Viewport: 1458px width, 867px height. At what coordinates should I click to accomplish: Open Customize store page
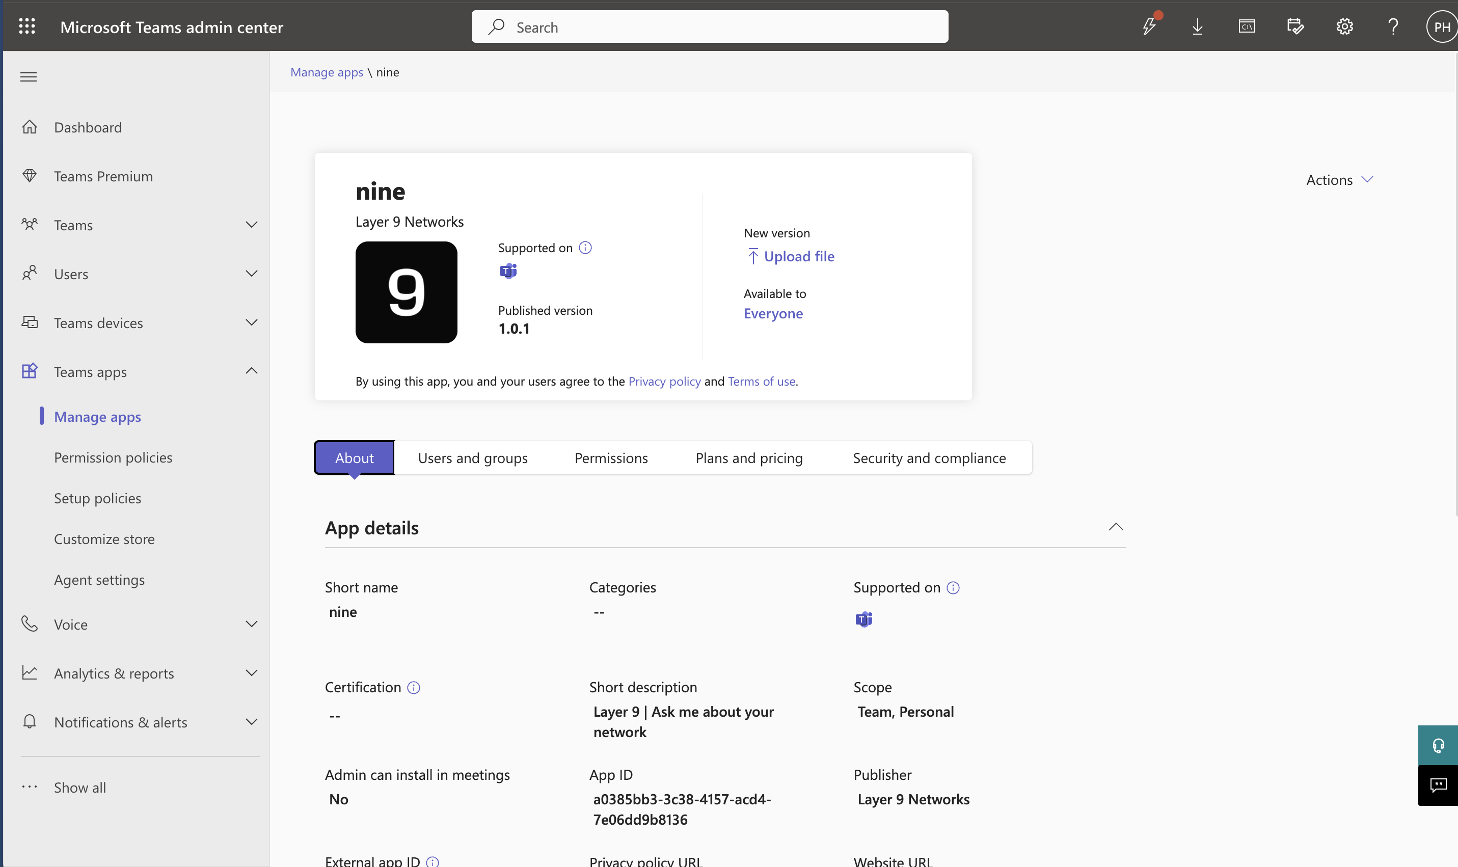104,538
